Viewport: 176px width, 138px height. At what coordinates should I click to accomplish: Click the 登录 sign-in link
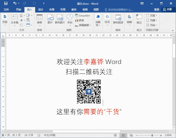coord(157,10)
